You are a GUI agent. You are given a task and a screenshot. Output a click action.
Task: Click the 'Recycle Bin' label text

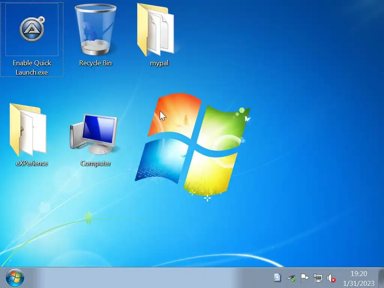pyautogui.click(x=96, y=63)
